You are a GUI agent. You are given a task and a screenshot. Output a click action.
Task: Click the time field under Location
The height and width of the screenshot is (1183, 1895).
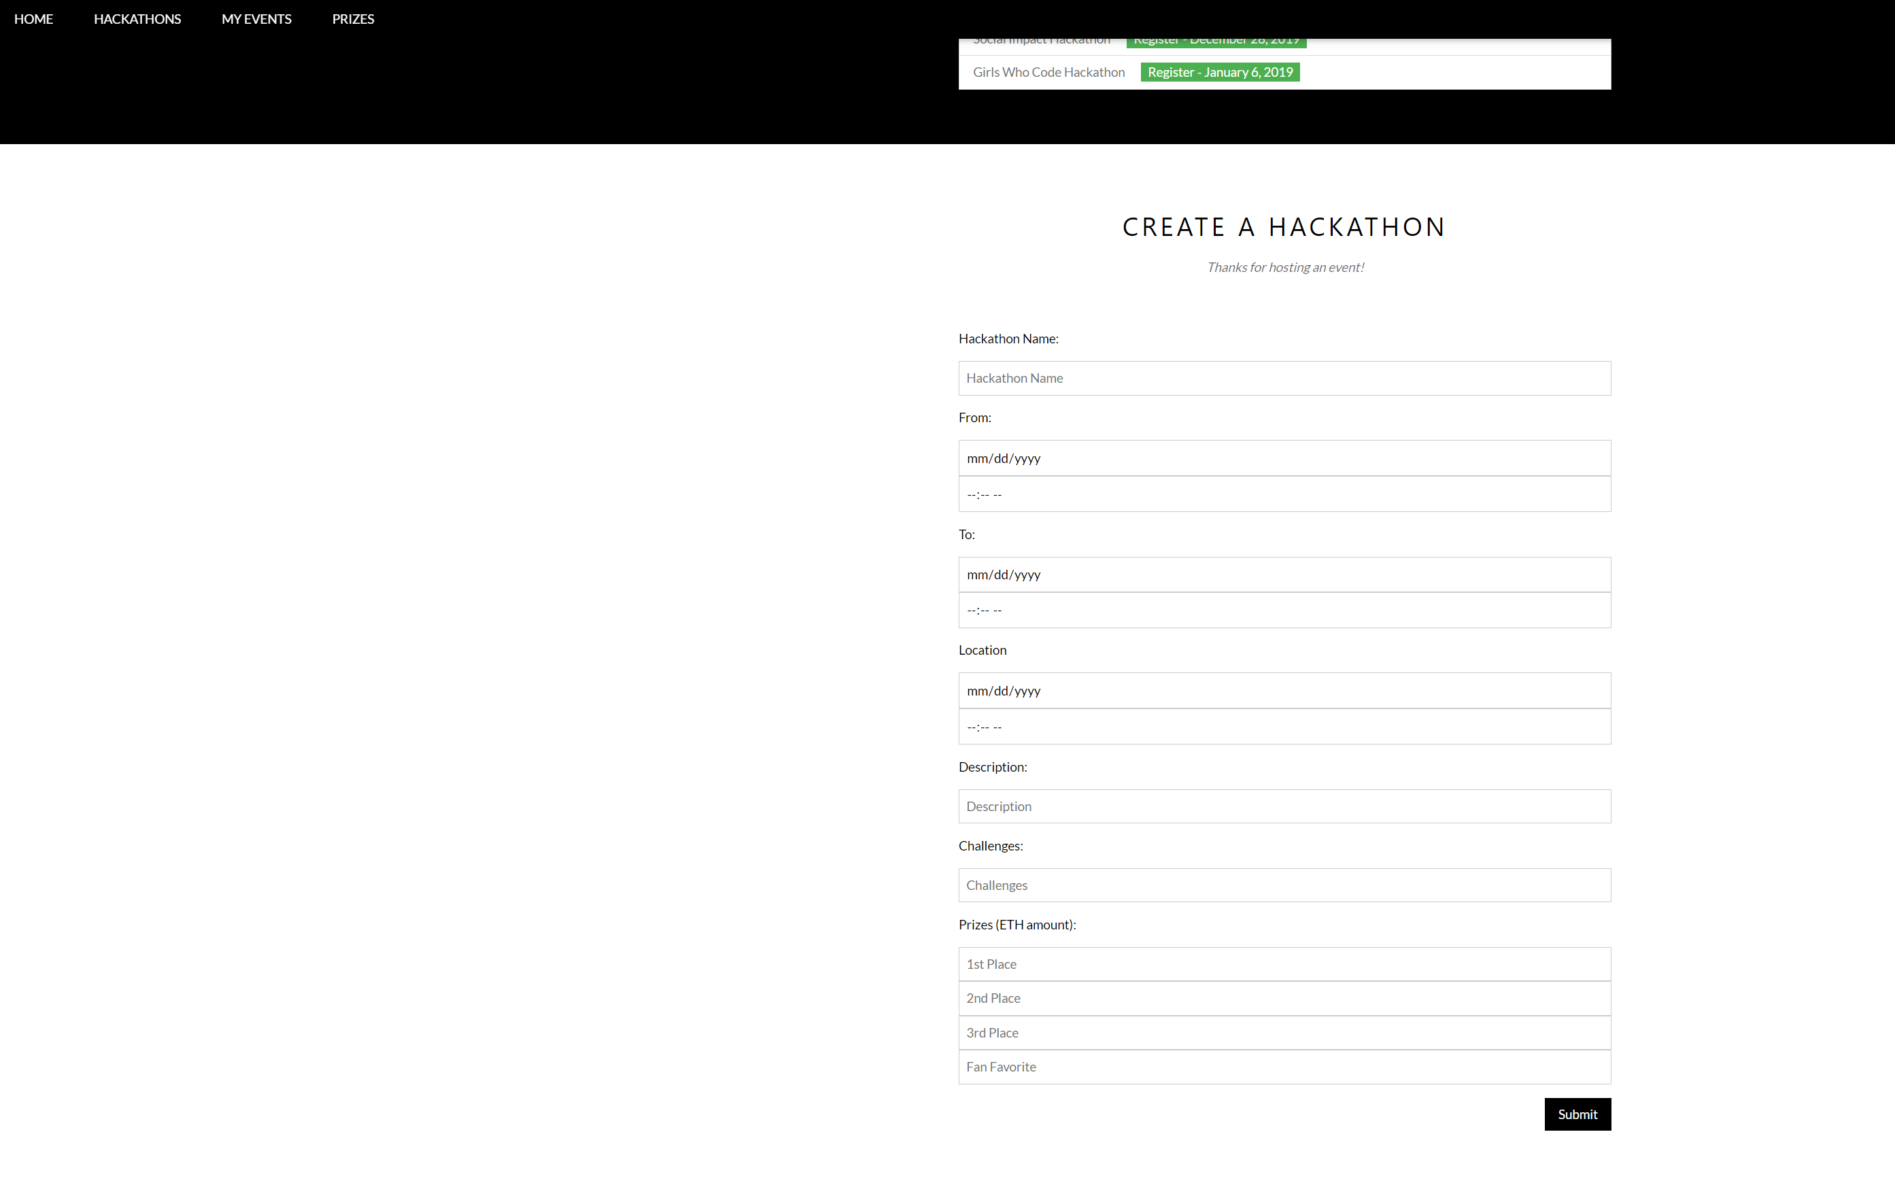1284,726
